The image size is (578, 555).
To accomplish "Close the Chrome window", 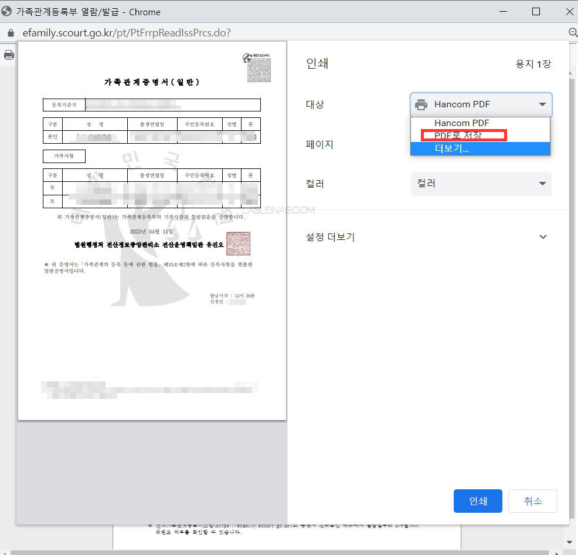I will [x=570, y=11].
